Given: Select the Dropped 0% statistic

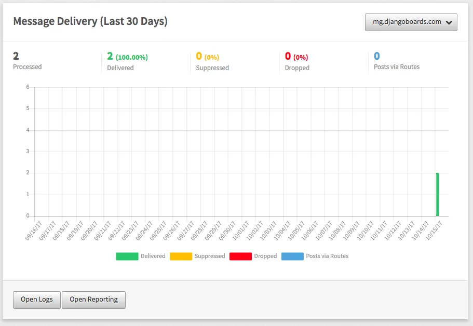Looking at the screenshot, I should click(297, 61).
